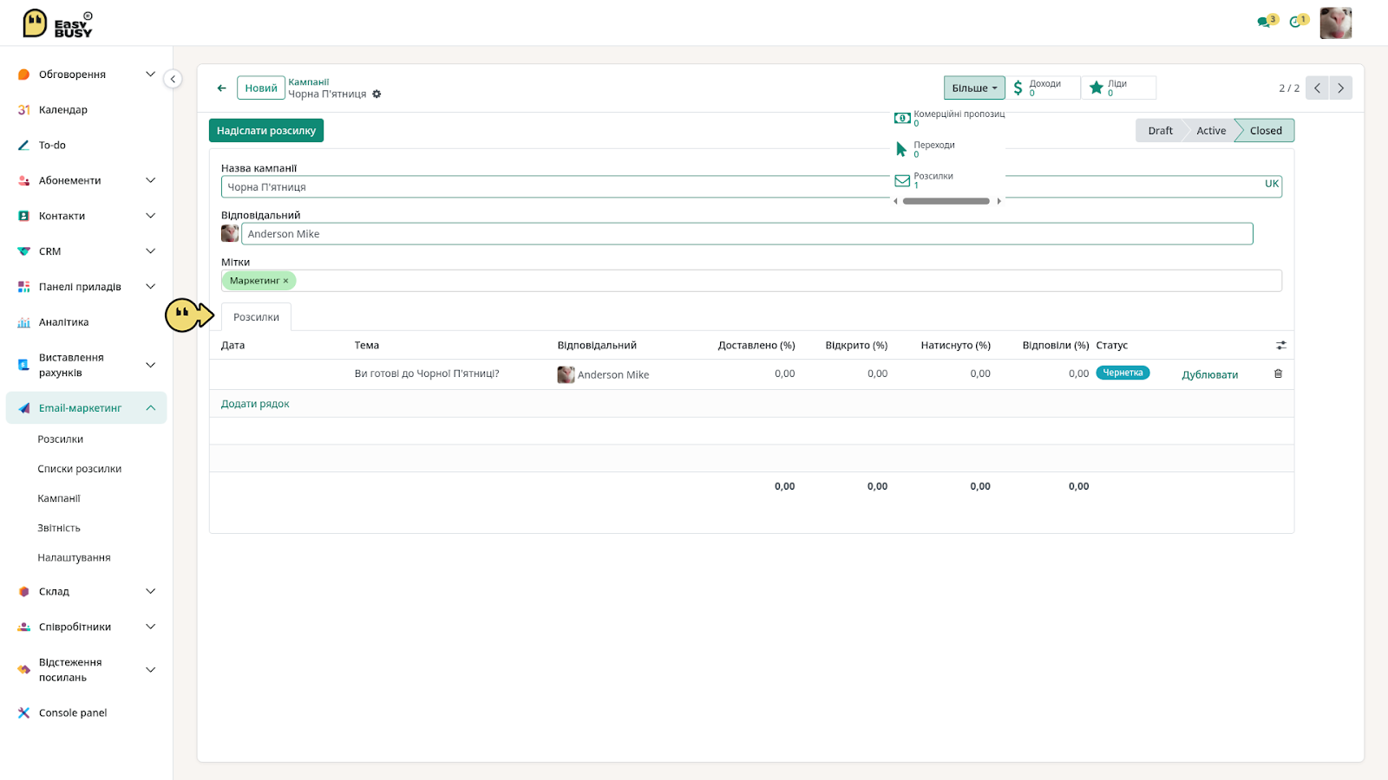Open Розсилки submenu item
The width and height of the screenshot is (1388, 780).
[61, 439]
